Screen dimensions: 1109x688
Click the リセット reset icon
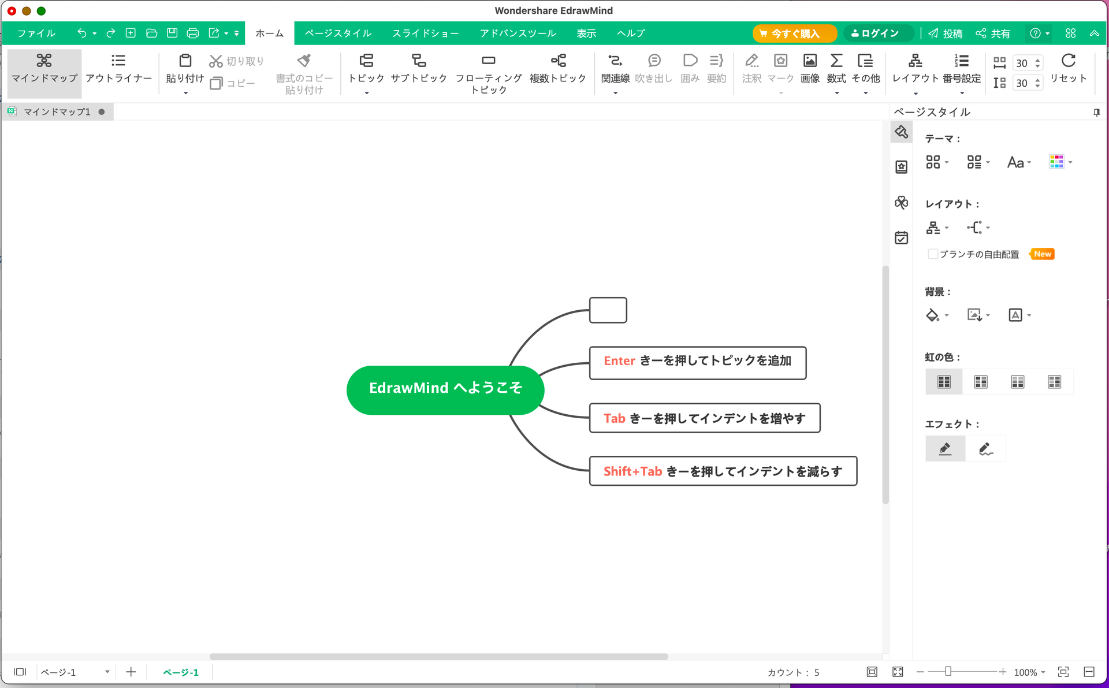tap(1068, 61)
